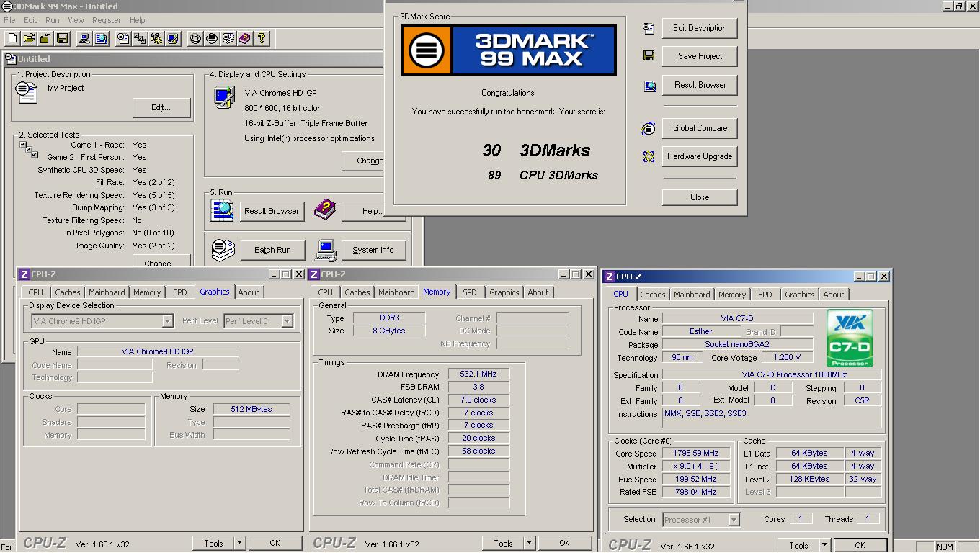Click the VIA C7-D processor logo in CPU-Z
Screen dimensions: 980x553
tap(850, 338)
